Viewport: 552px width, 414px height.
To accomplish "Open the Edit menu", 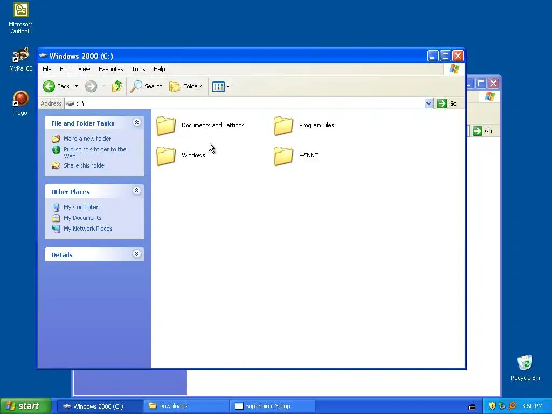I will (x=65, y=69).
